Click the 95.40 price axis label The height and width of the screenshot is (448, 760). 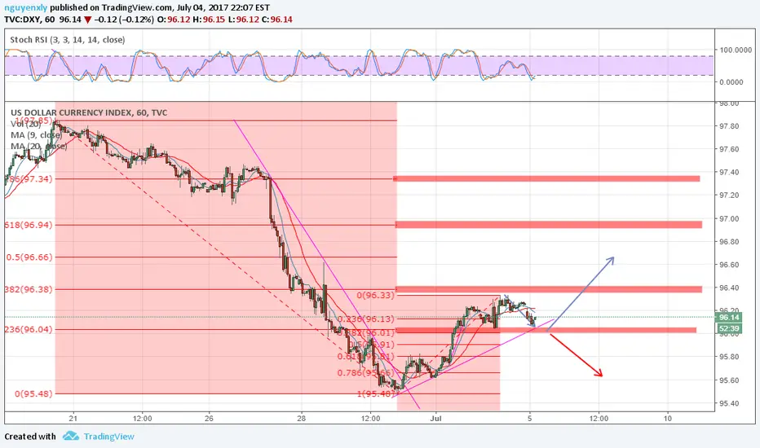point(729,403)
